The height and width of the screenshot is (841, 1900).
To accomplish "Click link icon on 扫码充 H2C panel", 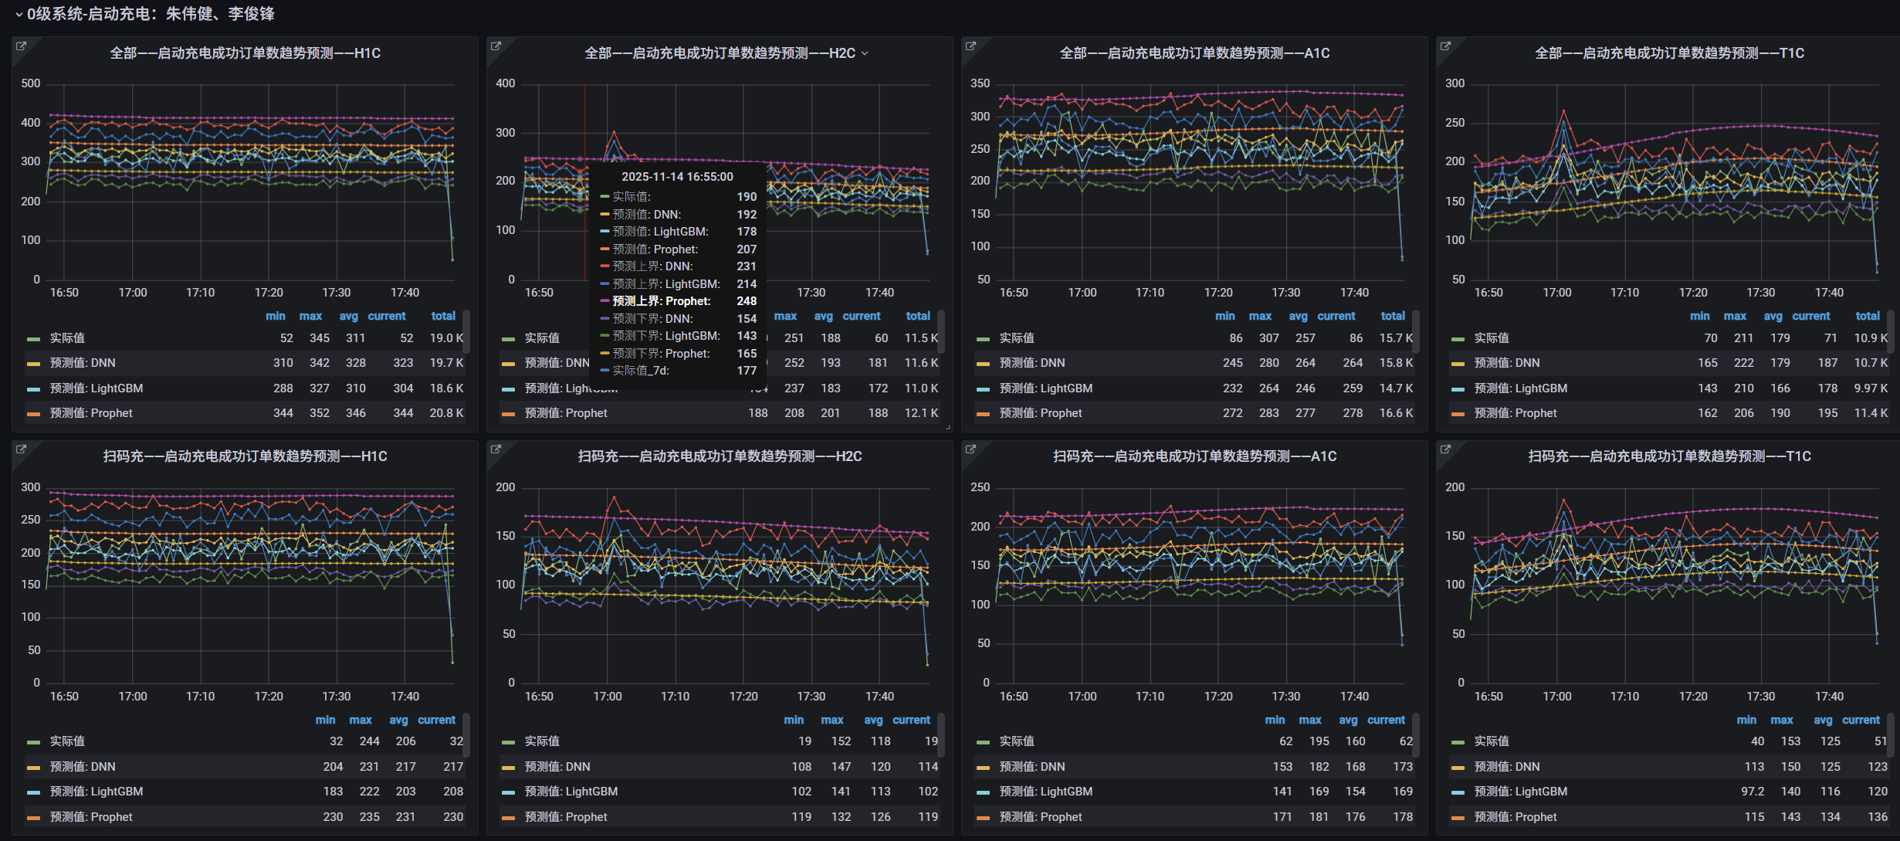I will click(496, 449).
